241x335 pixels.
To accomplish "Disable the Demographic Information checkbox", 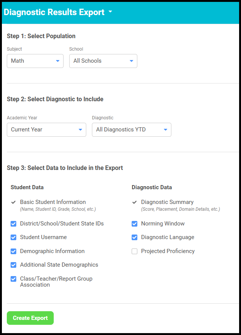I will click(x=14, y=251).
